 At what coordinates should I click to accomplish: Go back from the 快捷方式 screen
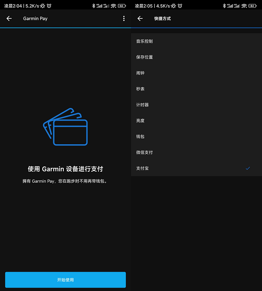[140, 18]
